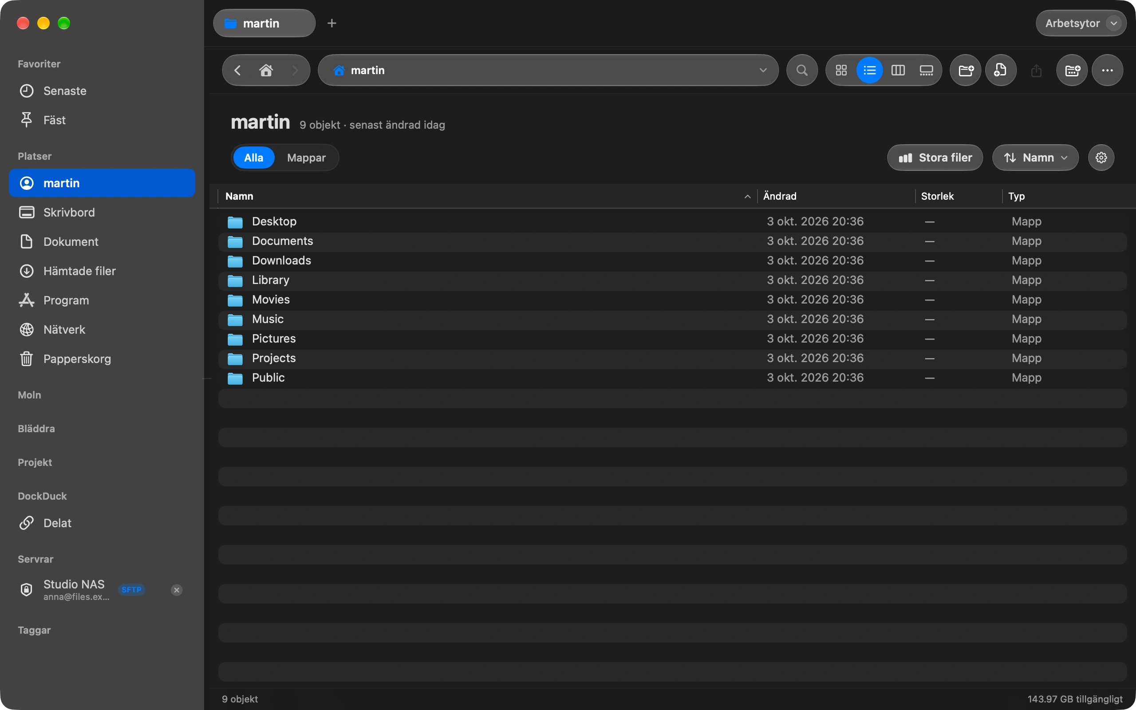Switch to icon grid view
This screenshot has height=710, width=1136.
841,71
